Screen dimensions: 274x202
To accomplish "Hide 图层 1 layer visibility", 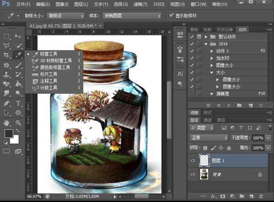I will click(193, 160).
